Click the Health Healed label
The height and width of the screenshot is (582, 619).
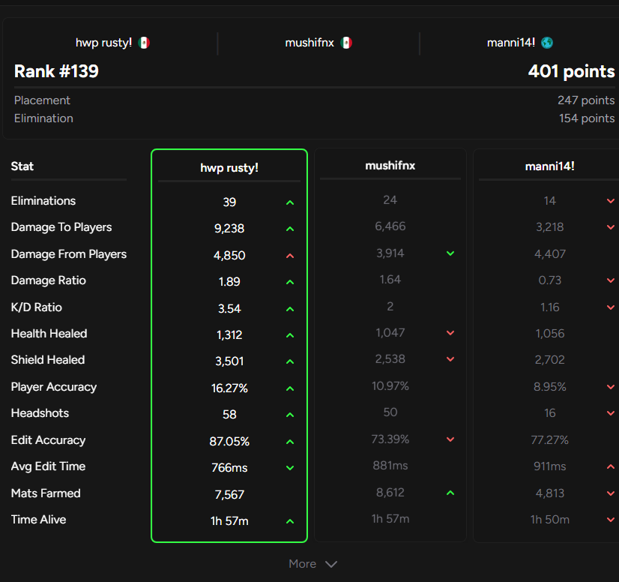(x=49, y=334)
